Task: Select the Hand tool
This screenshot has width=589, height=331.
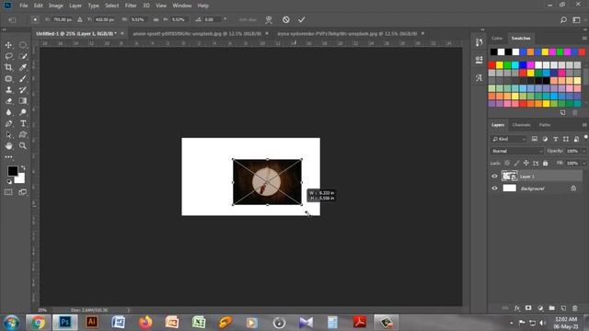Action: [8, 145]
